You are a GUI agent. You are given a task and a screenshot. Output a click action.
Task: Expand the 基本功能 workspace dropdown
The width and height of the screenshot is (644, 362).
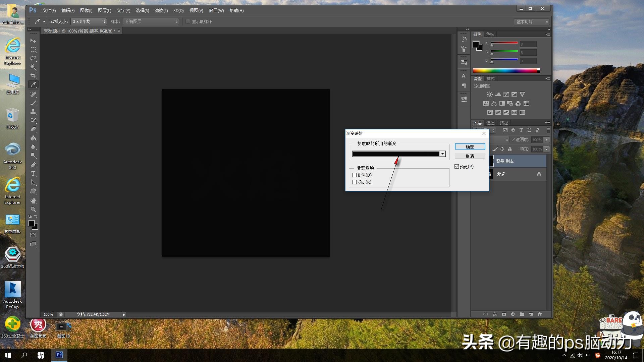532,22
